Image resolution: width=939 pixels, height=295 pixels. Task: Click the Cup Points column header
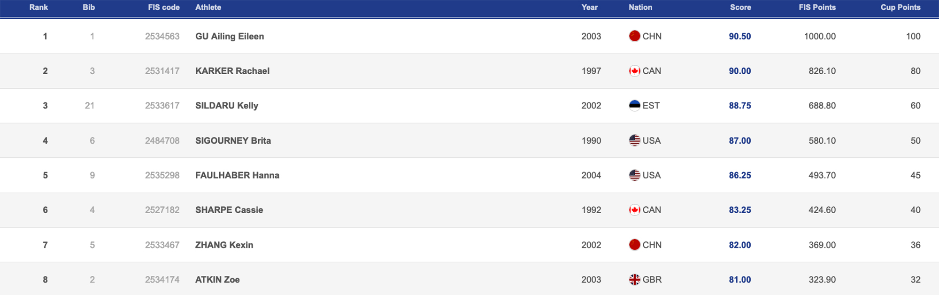[x=900, y=8]
